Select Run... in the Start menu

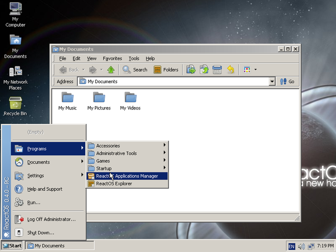tap(34, 203)
